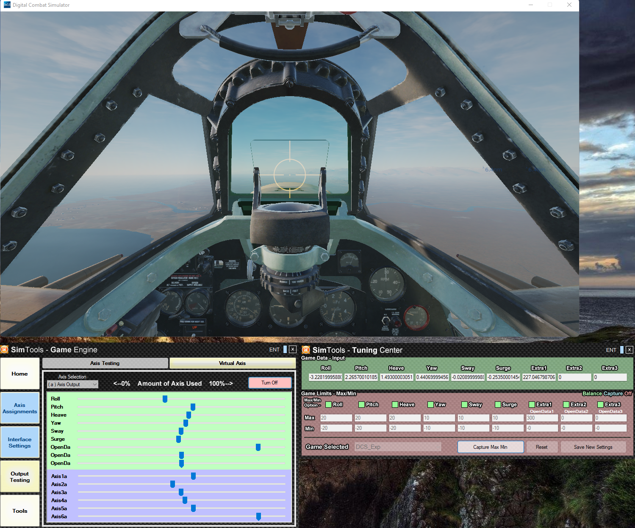Click the Pitch Max limit input field
The image size is (635, 528).
tap(370, 418)
